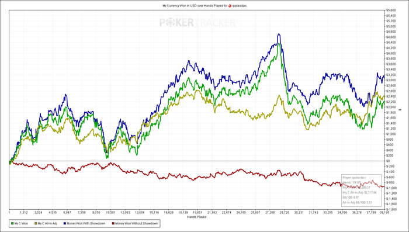Click x-axis label 28,720
Image resolution: width=409 pixels, height=232 pixels.
(x=285, y=213)
